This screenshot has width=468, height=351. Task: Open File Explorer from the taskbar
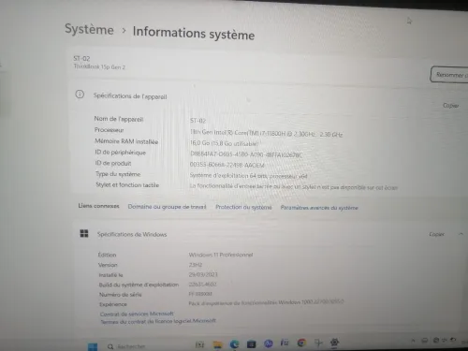217,344
